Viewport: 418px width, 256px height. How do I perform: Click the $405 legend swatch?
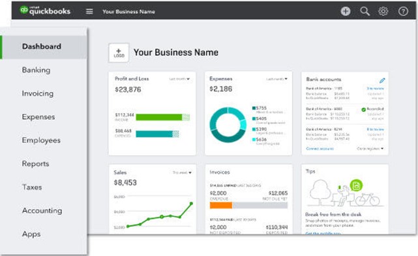pyautogui.click(x=254, y=119)
